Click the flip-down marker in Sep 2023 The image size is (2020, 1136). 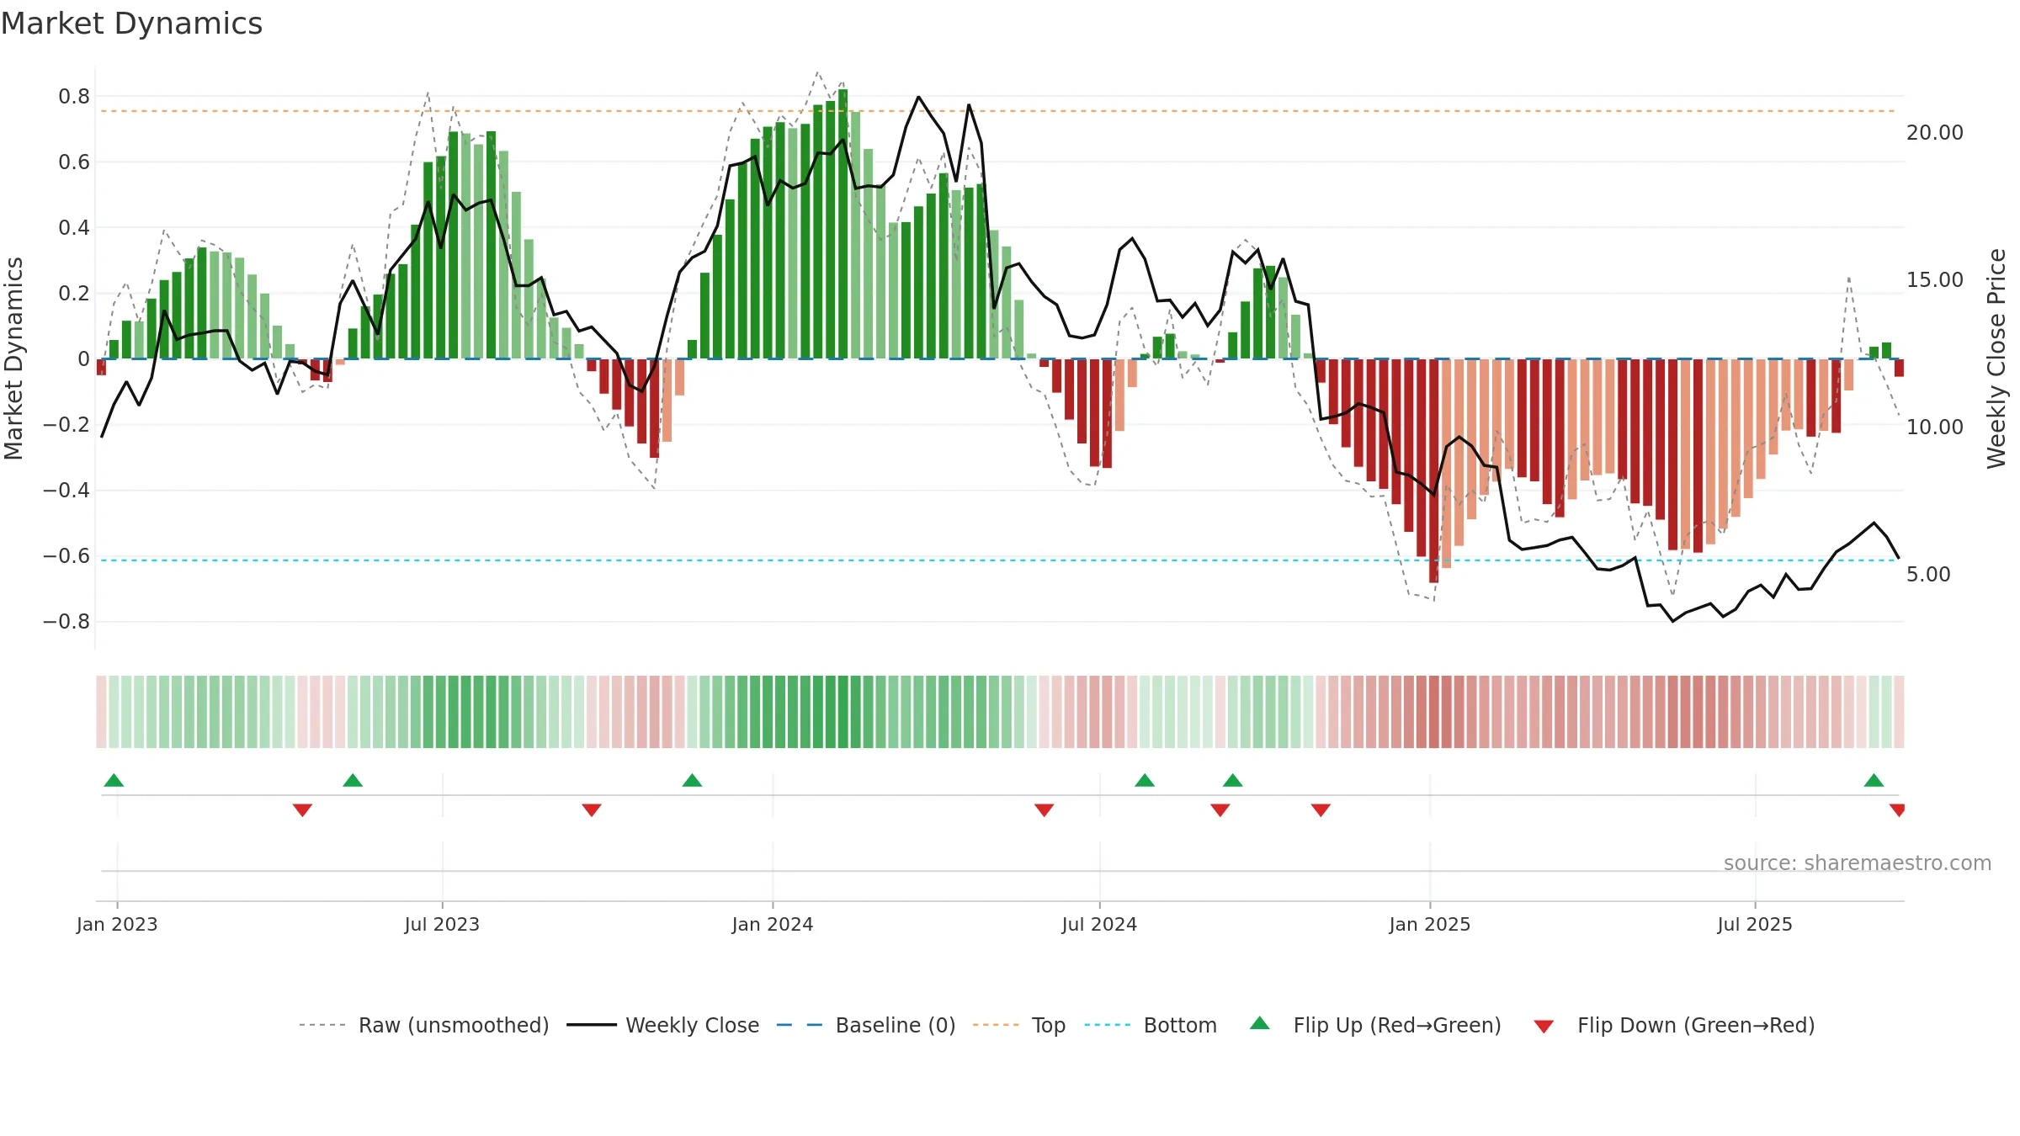pos(592,810)
